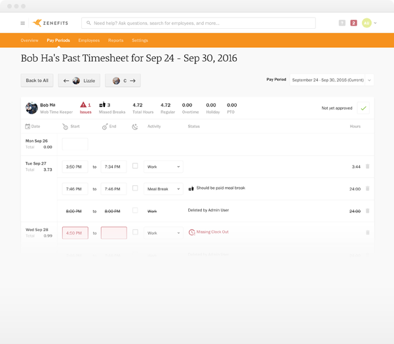Viewport: 394px width, 344px height.
Task: Open the Settings tab
Action: (140, 40)
